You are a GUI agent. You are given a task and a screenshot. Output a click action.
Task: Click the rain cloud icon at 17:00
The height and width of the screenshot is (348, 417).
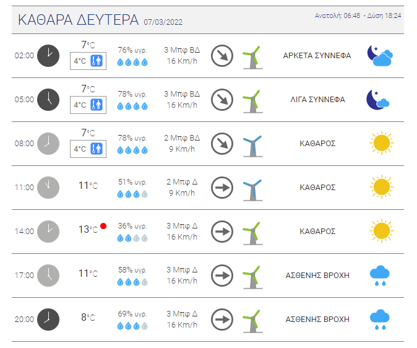pos(381,275)
